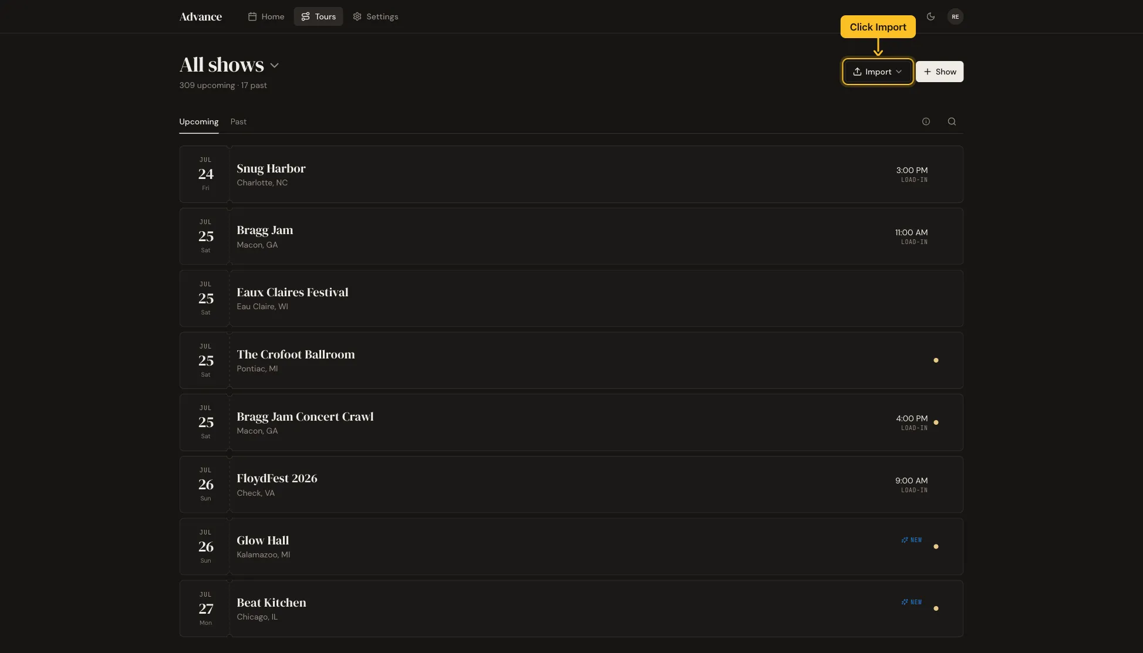1143x653 pixels.
Task: Click Check, VA location text
Action: click(255, 493)
